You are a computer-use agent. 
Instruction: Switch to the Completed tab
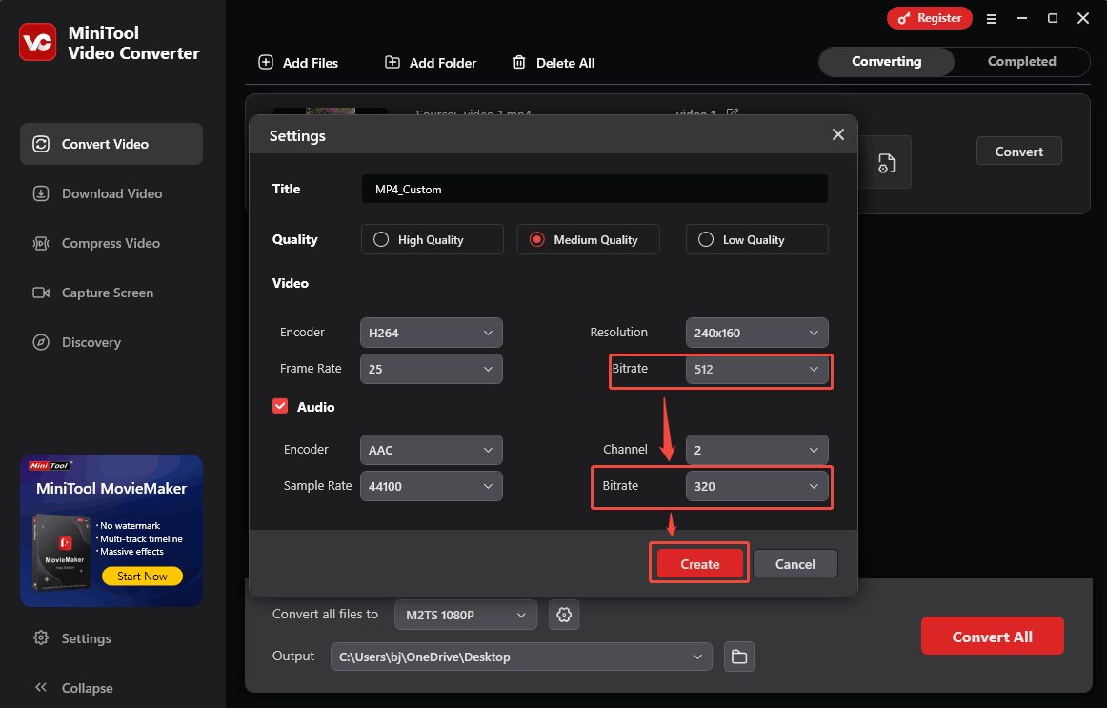tap(1021, 61)
